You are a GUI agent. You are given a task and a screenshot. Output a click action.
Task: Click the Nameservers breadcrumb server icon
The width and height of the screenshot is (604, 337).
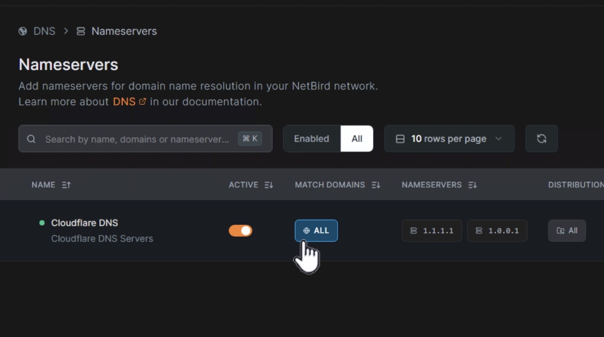[81, 31]
